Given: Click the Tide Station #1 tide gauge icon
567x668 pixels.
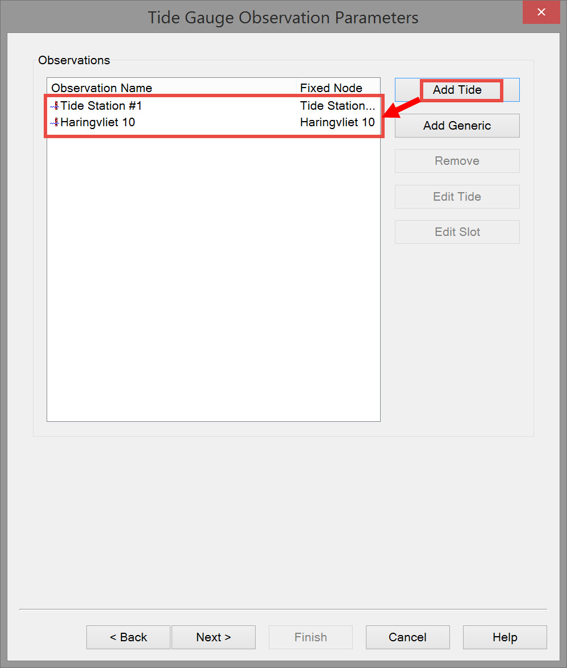Looking at the screenshot, I should (55, 106).
